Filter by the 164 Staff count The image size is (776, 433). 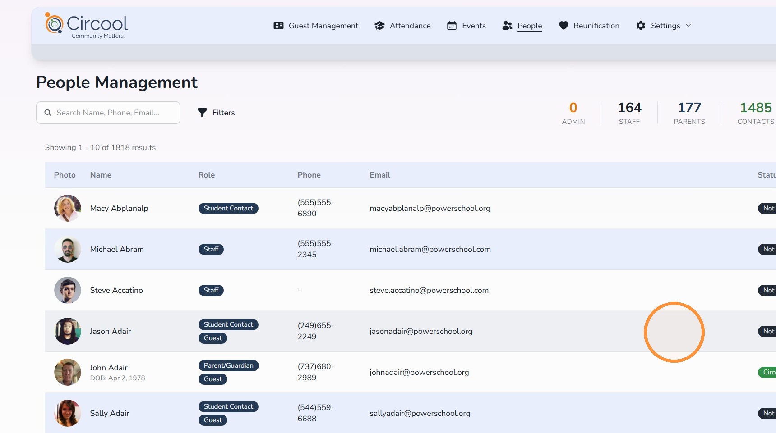[629, 113]
